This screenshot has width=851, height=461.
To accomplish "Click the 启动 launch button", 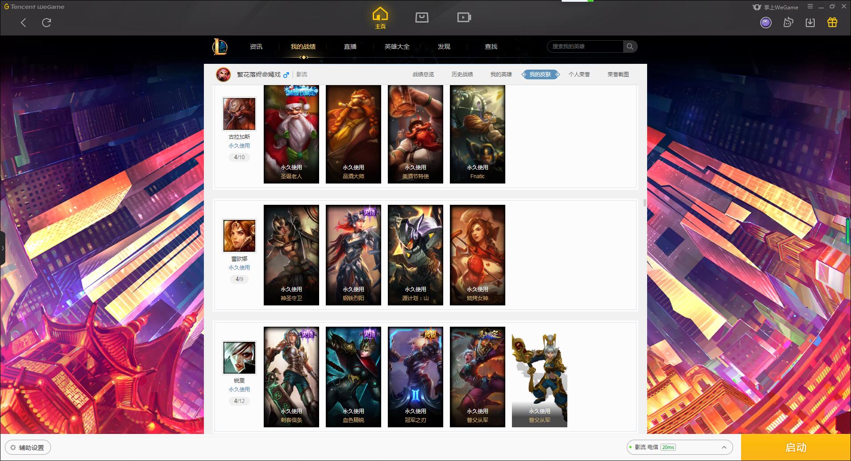I will (x=796, y=448).
